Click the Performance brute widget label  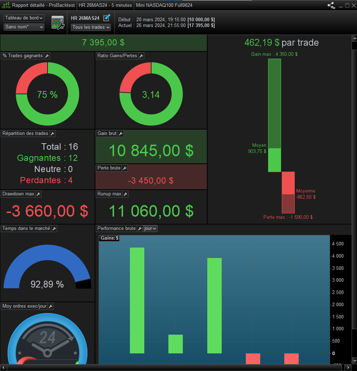116,229
